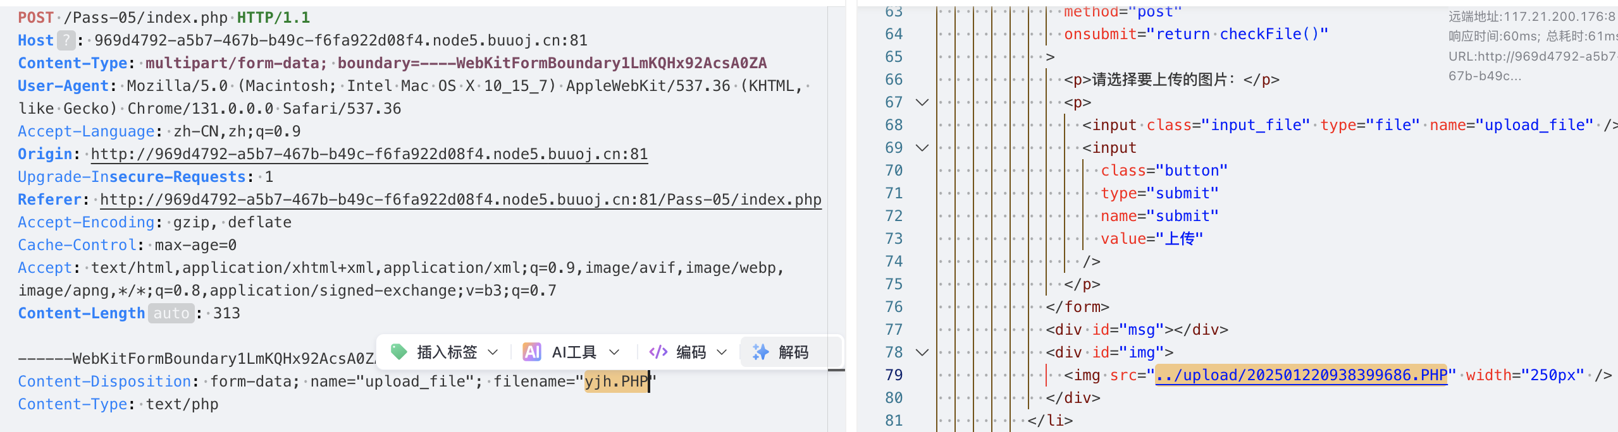This screenshot has width=1618, height=432.
Task: Click the value="上传" attribute on line 73
Action: tap(1151, 239)
